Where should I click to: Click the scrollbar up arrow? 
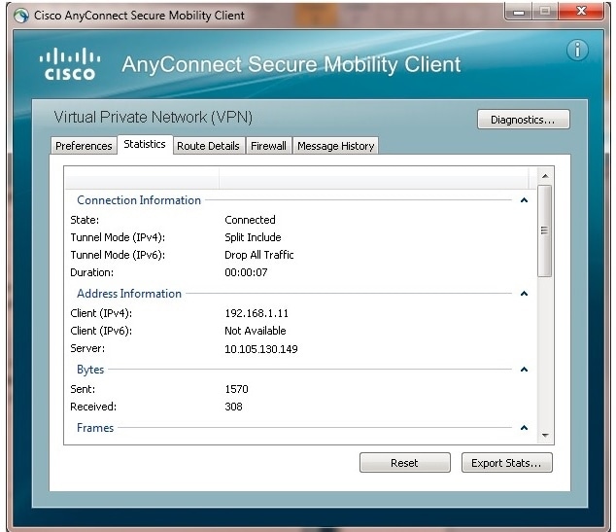coord(544,176)
